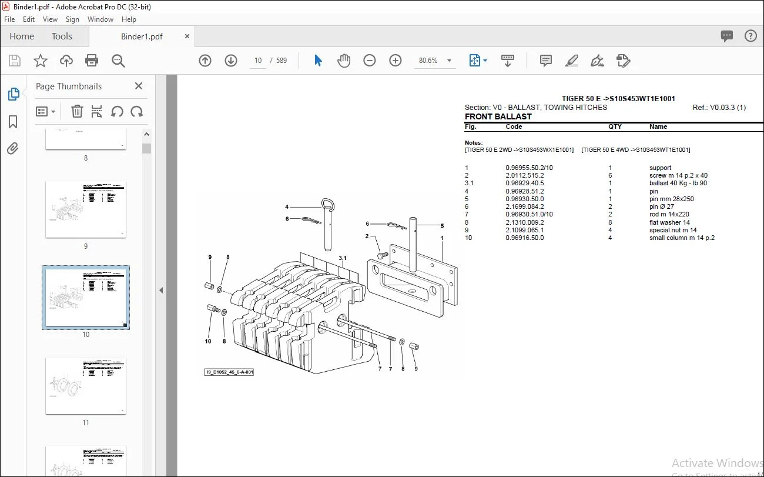
Task: Click the 'rod m 14x220' part name
Action: 669,214
